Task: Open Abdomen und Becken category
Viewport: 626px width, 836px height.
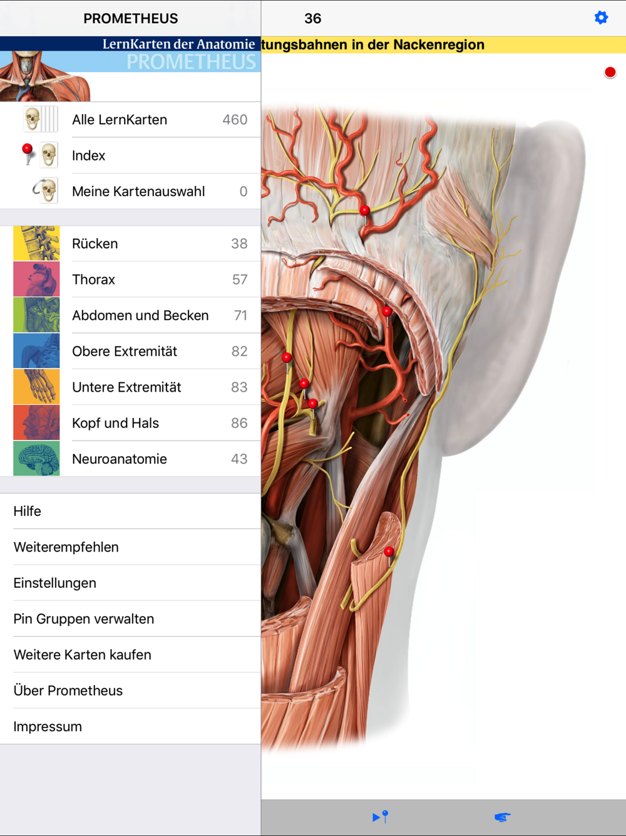Action: click(130, 315)
